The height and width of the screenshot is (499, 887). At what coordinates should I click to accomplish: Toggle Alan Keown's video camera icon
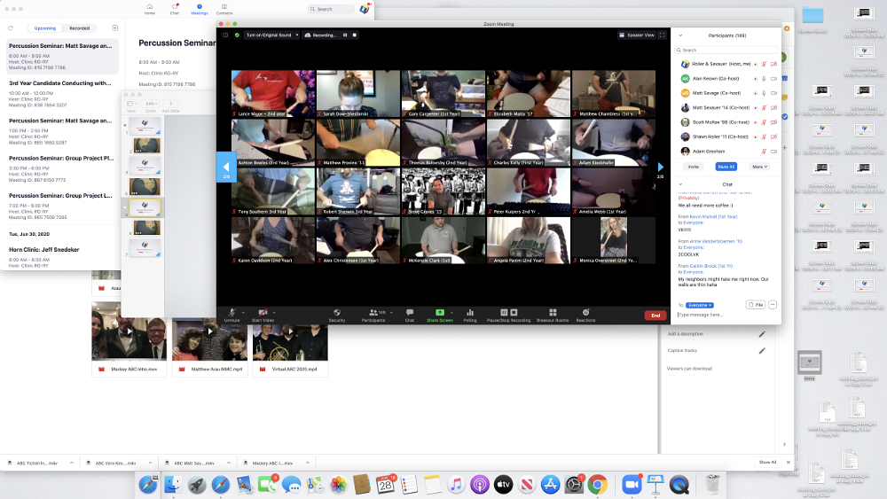(773, 79)
